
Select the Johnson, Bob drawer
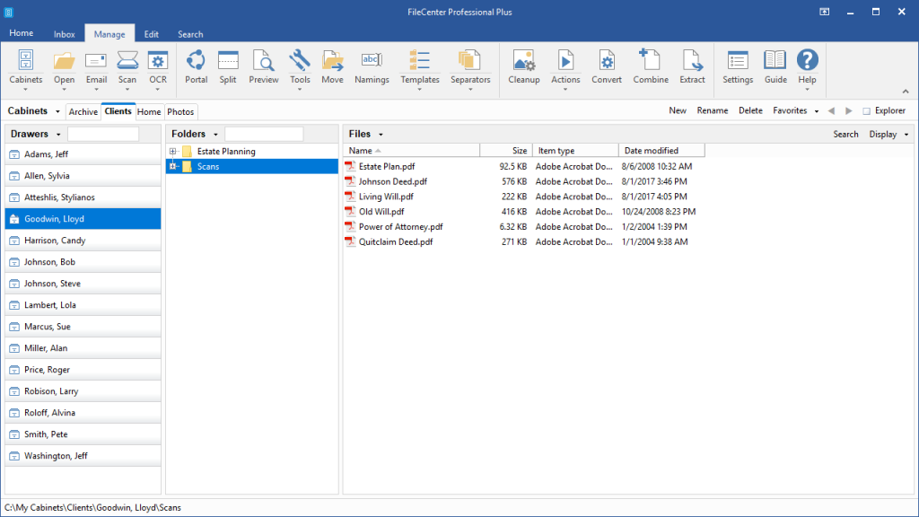[83, 262]
